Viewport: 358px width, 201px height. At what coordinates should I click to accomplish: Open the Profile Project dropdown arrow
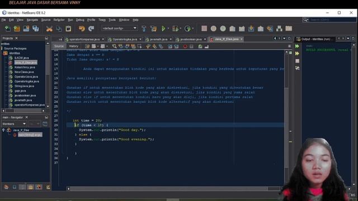(x=192, y=28)
